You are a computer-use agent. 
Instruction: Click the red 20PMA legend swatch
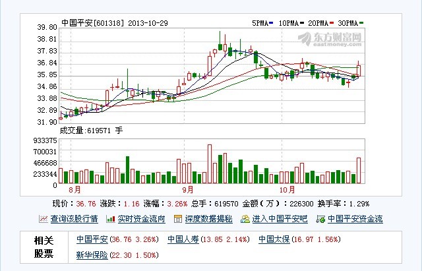click(332, 23)
